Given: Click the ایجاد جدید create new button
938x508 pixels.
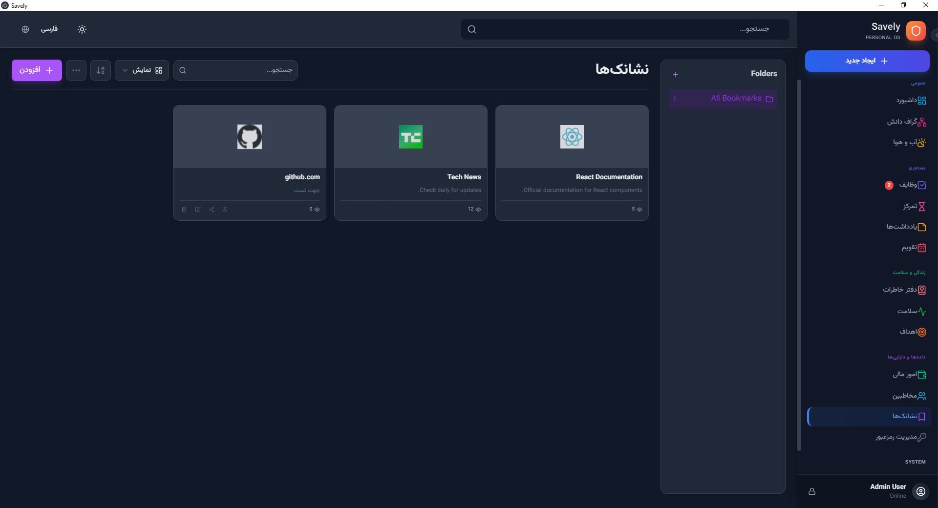Looking at the screenshot, I should (x=867, y=61).
